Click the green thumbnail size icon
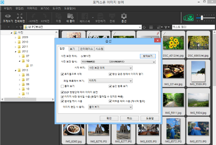 188,18
